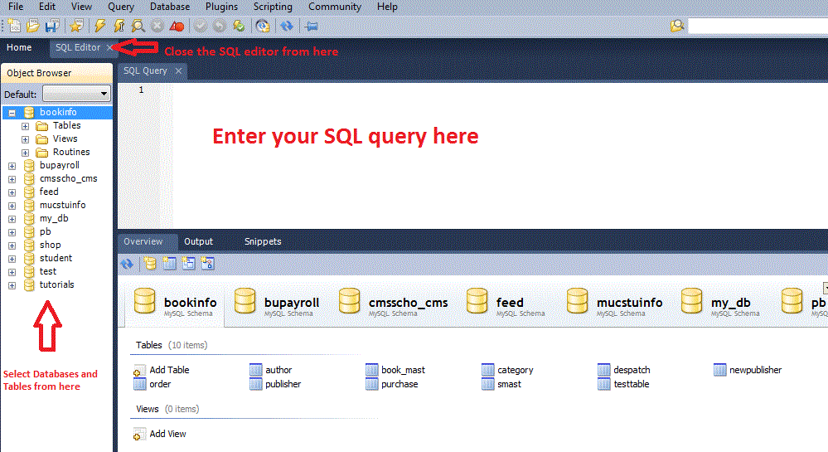The image size is (828, 452).
Task: Refresh the Overview panel
Action: pos(127,263)
